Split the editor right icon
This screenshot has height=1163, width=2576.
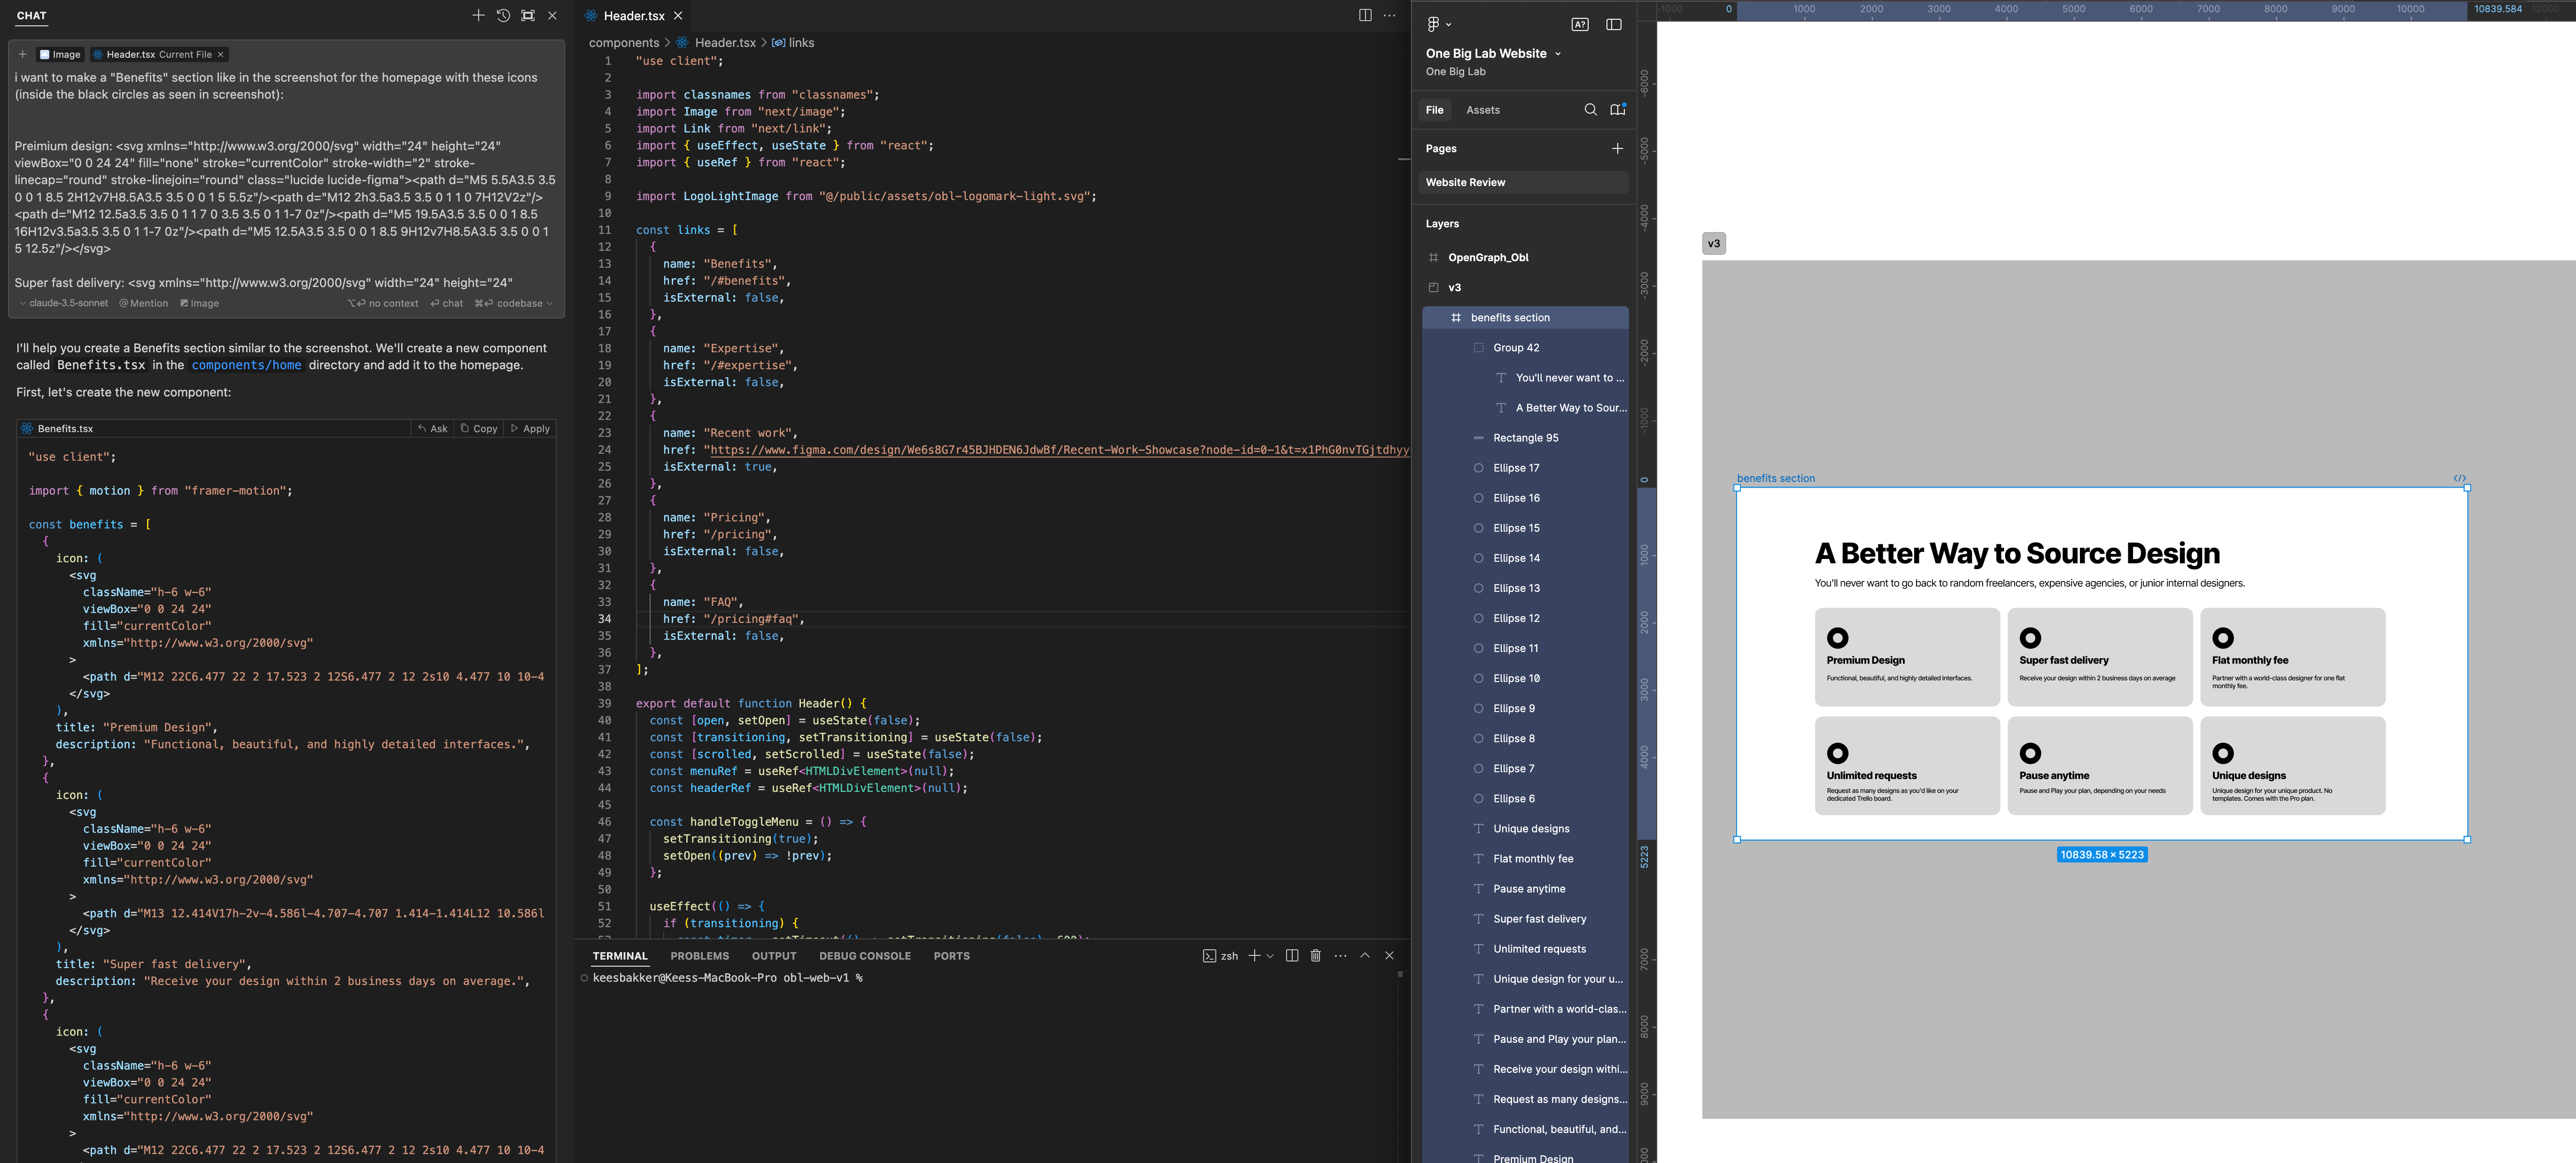click(1365, 15)
